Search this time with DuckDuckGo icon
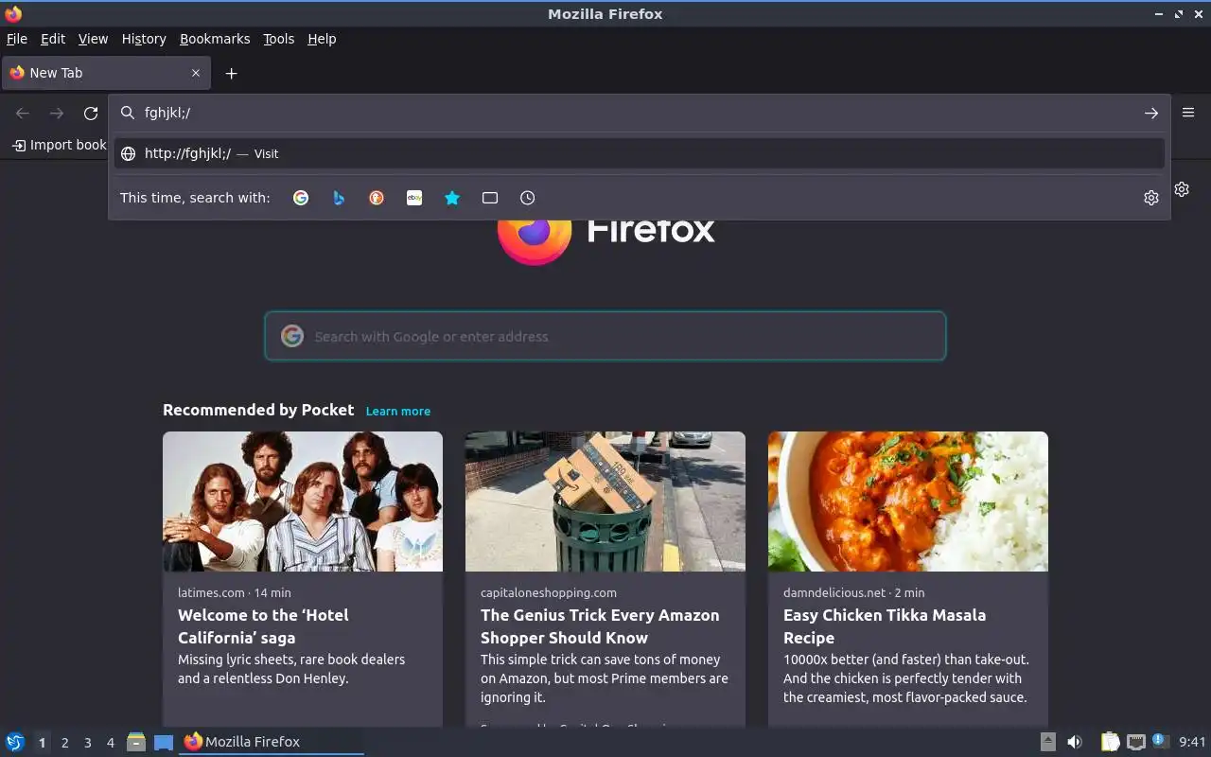The width and height of the screenshot is (1211, 757). pos(377,198)
